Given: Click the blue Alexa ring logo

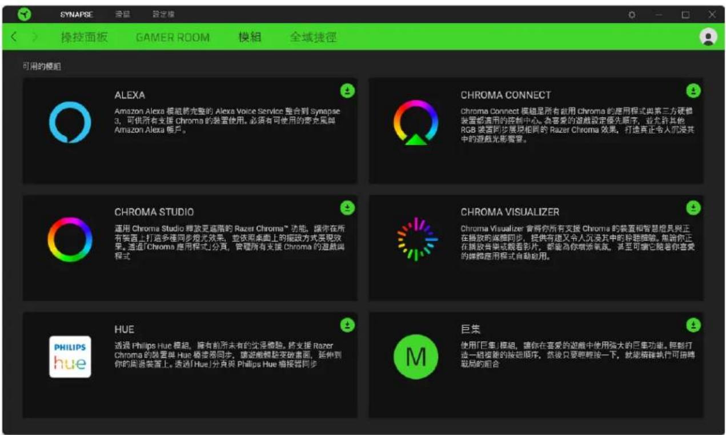Looking at the screenshot, I should coord(70,122).
